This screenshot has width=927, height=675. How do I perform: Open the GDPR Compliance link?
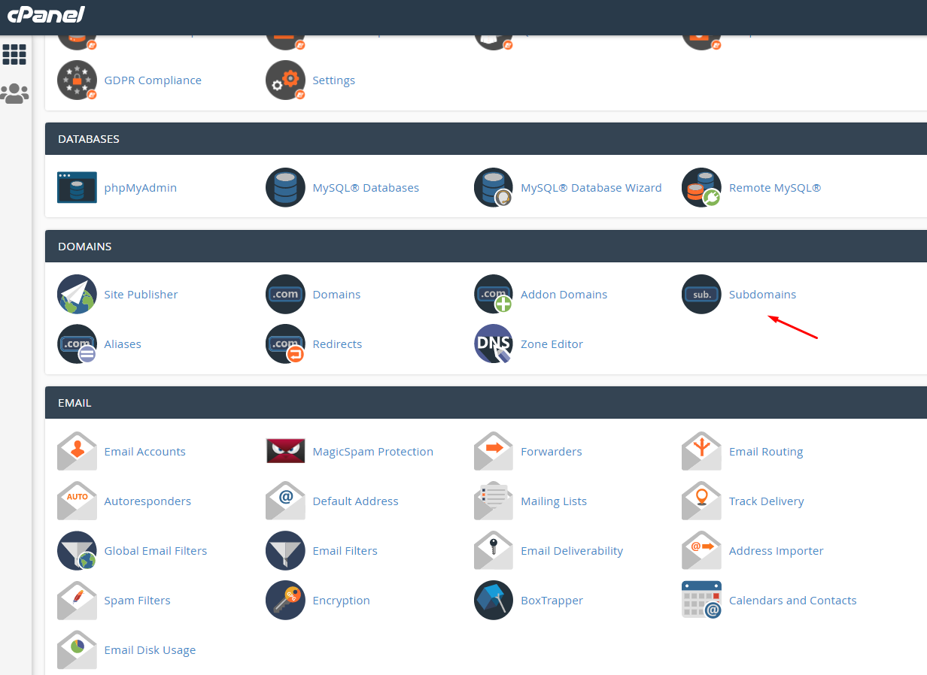click(x=153, y=80)
